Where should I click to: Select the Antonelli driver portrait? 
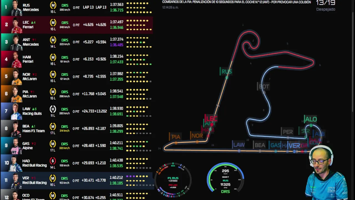pyautogui.click(x=16, y=42)
